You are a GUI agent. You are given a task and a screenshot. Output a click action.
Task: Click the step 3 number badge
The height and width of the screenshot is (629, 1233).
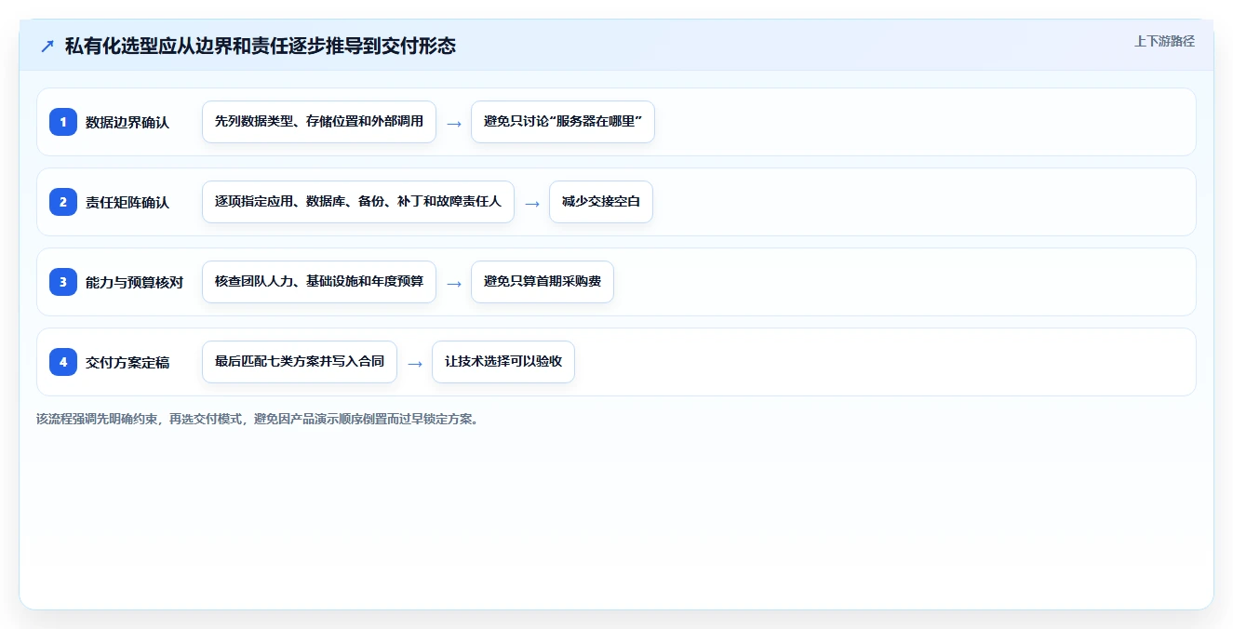coord(63,282)
